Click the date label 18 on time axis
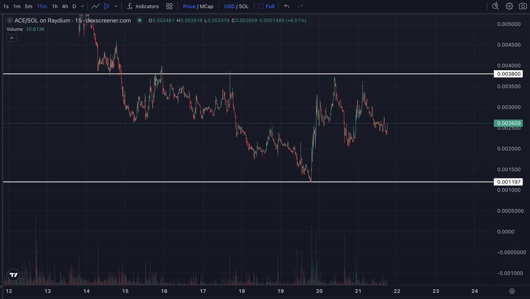Image resolution: width=530 pixels, height=299 pixels. click(x=242, y=291)
